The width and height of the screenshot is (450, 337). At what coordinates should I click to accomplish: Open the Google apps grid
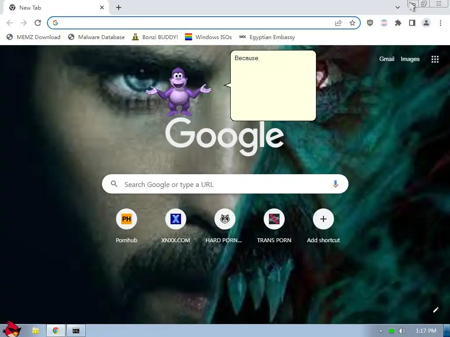point(435,59)
